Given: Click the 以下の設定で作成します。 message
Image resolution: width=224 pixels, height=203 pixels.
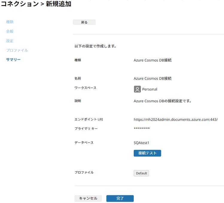Looking at the screenshot, I should pos(95,46).
